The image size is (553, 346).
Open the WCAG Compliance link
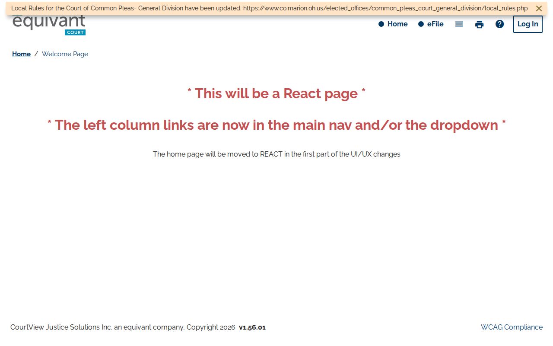click(x=512, y=327)
